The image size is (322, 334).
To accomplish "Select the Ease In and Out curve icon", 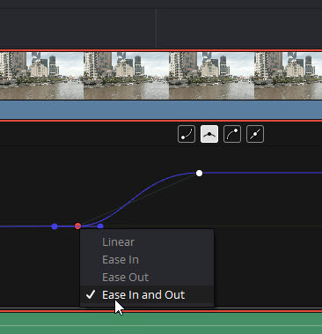I will point(209,134).
